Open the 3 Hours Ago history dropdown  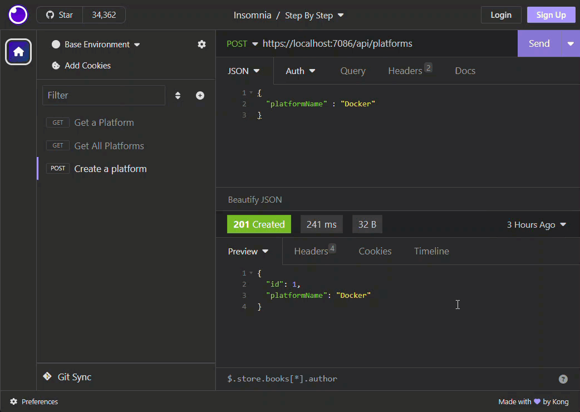point(537,224)
